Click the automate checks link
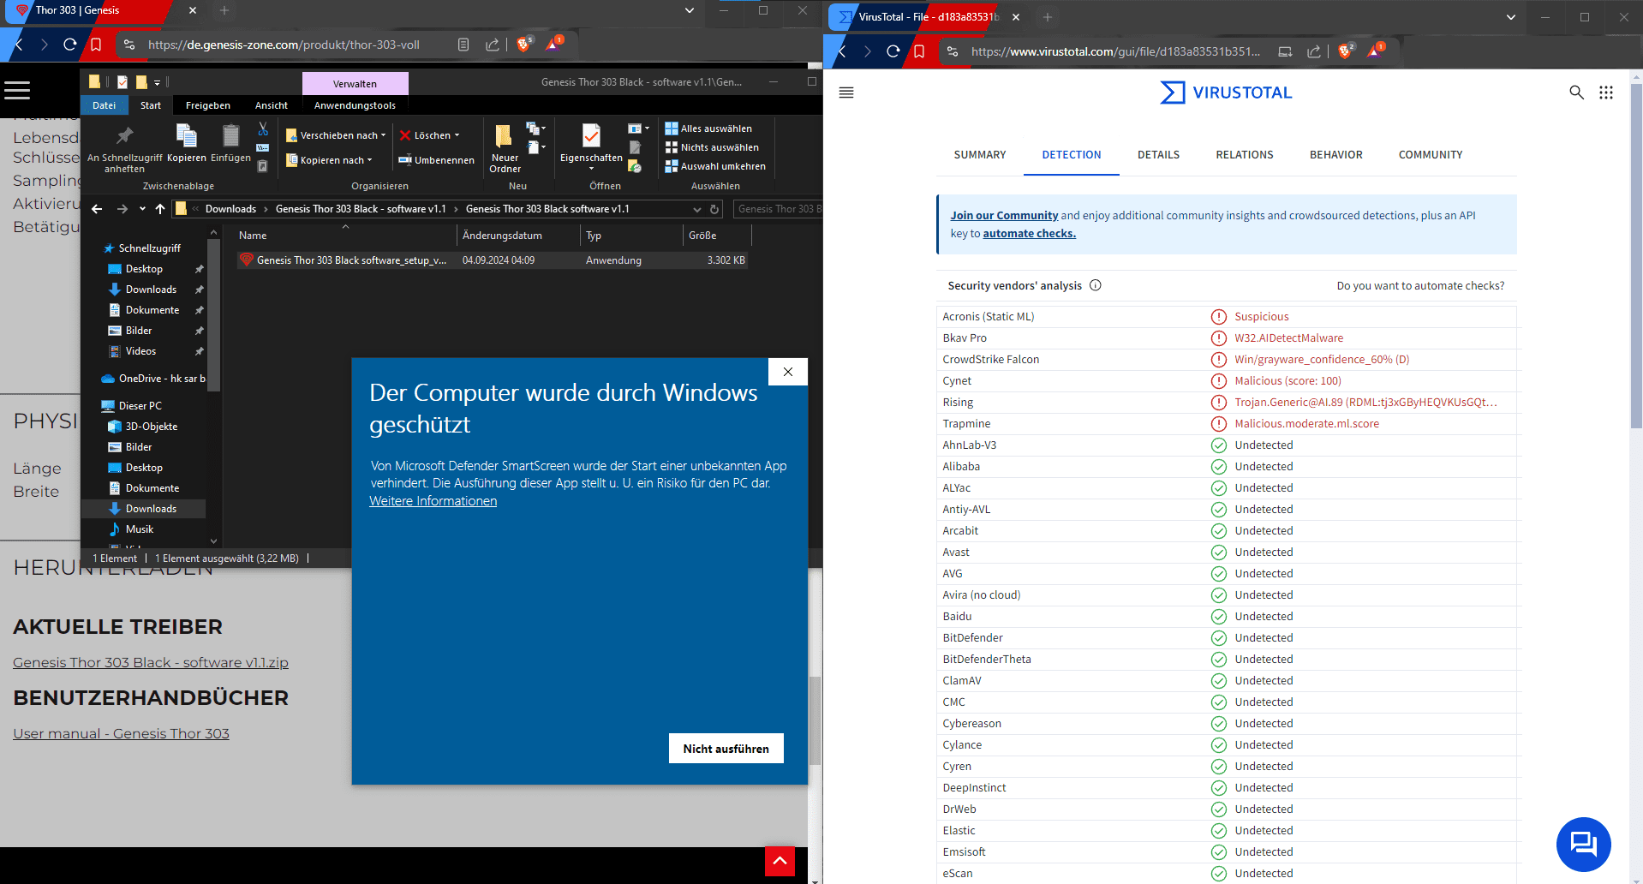 [1030, 234]
